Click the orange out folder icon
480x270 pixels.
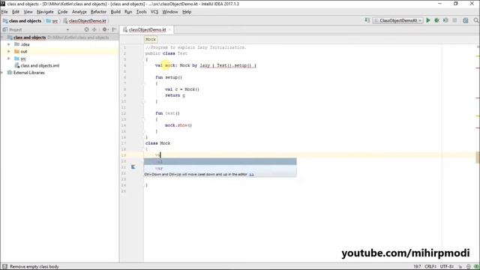[x=16, y=52]
